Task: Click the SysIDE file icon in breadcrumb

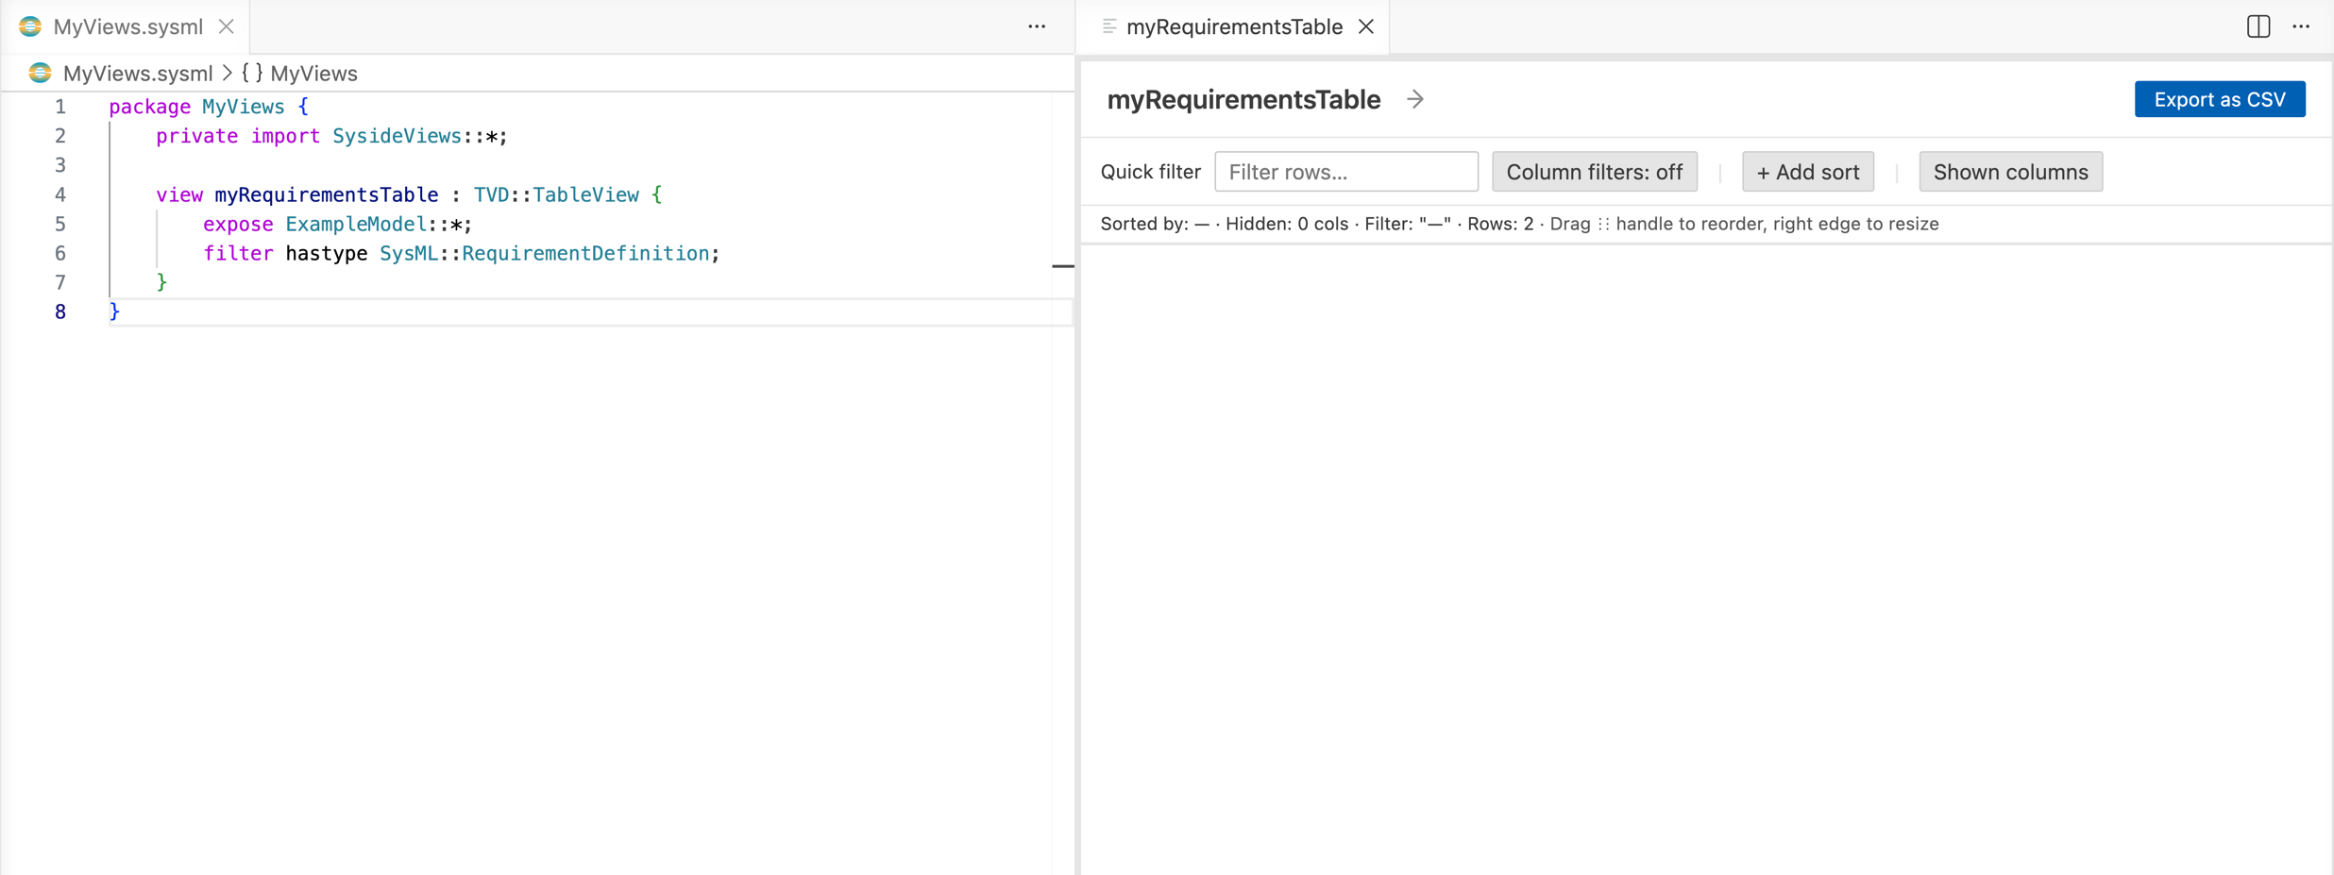Action: click(x=40, y=73)
